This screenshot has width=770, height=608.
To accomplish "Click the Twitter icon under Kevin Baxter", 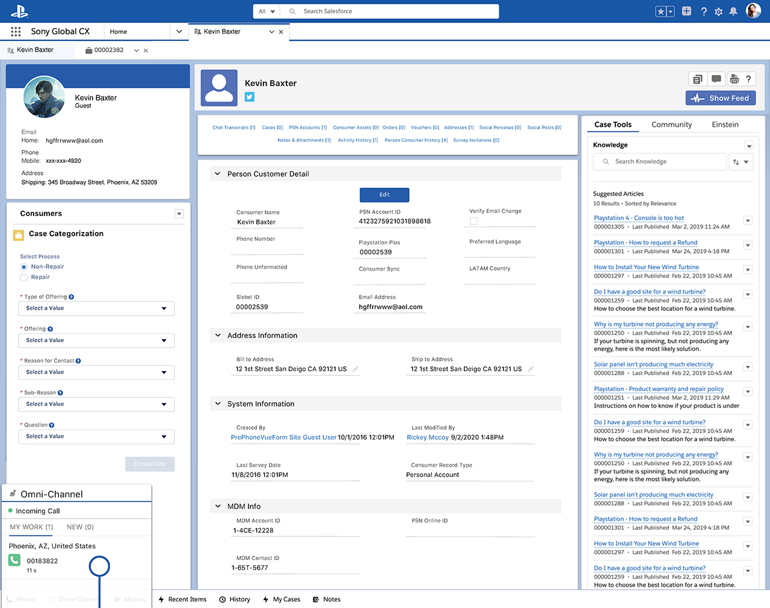I will [250, 97].
